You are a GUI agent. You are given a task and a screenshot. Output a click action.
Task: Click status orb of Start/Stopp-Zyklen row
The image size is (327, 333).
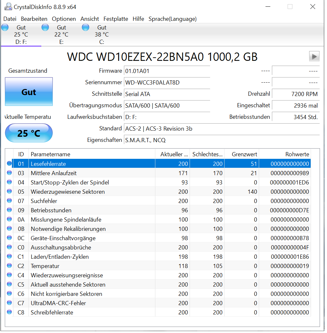coord(9,182)
